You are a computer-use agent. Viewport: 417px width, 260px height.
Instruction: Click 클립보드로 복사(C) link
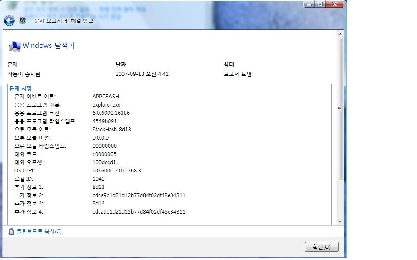tap(39, 231)
